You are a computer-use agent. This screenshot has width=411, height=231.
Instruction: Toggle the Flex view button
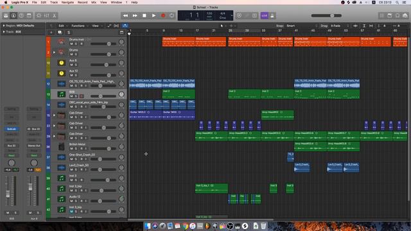[116, 26]
